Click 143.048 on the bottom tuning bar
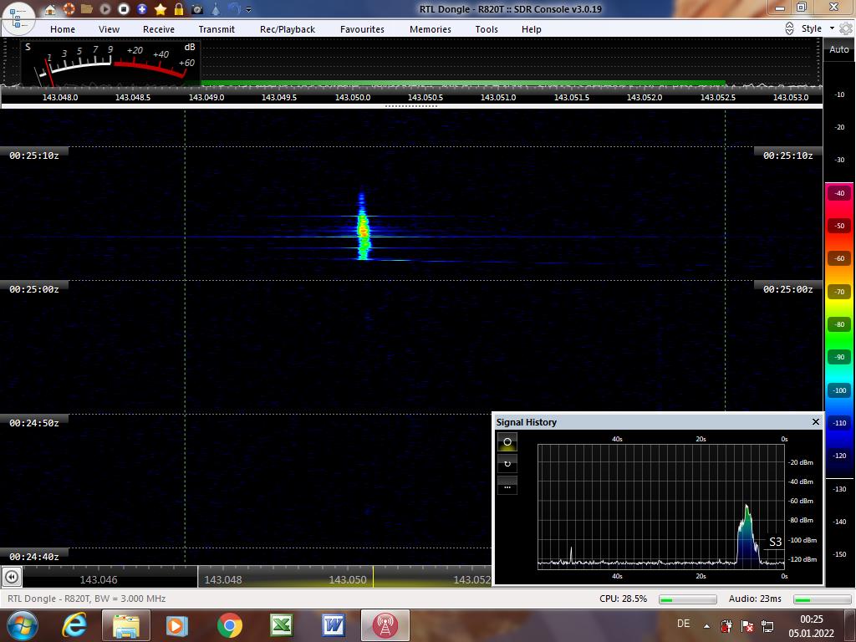 (222, 580)
